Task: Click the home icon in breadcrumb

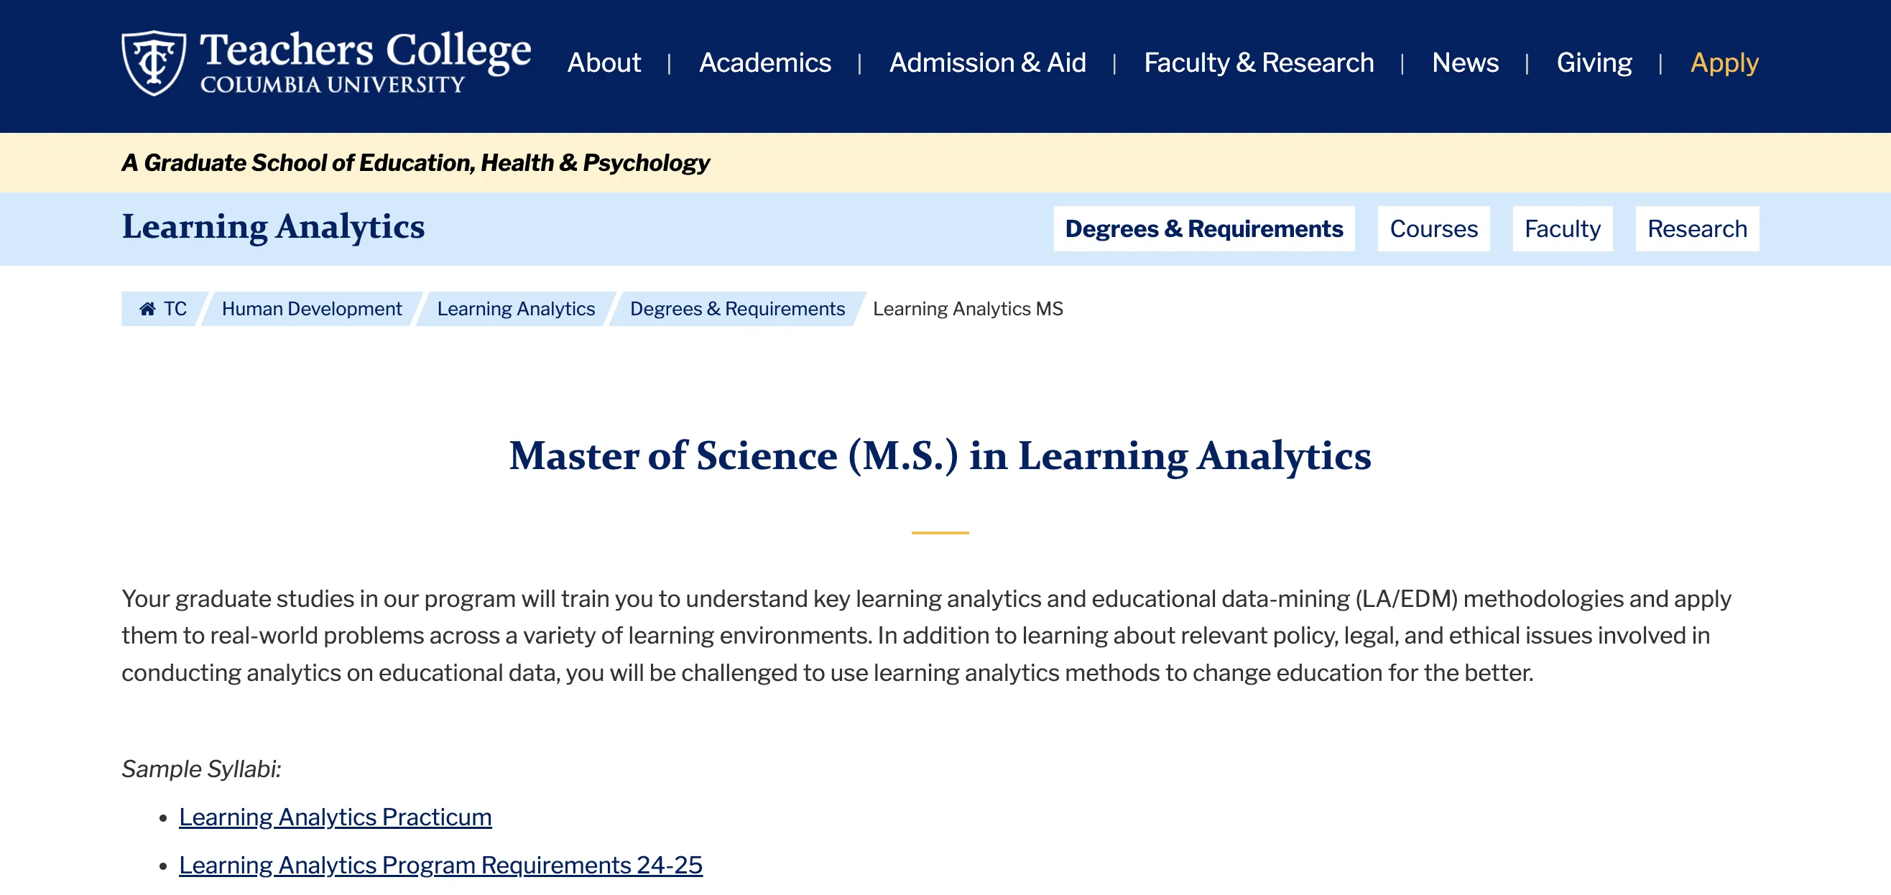Action: click(147, 308)
